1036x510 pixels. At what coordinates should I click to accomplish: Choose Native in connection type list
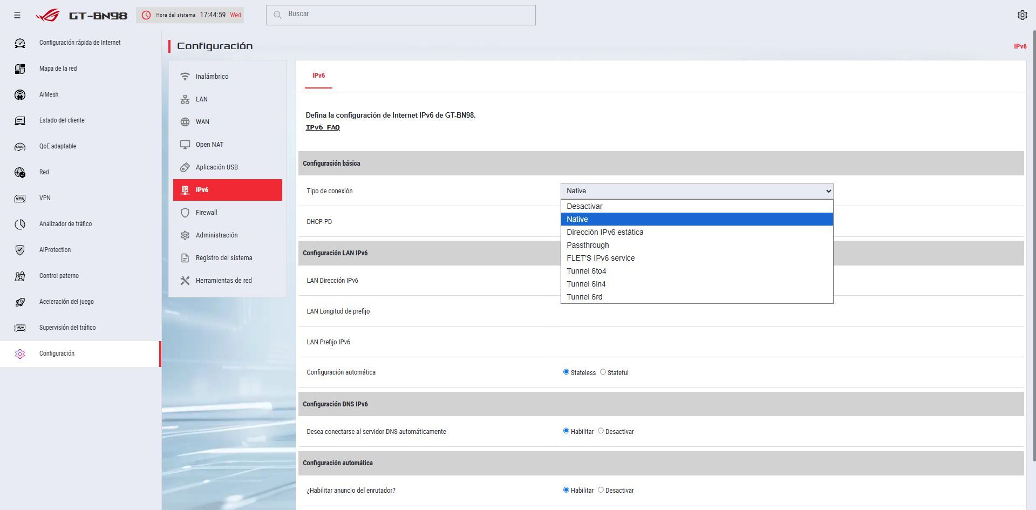click(697, 219)
